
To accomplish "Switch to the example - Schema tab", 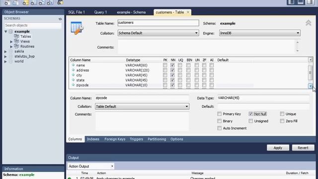I will point(131,12).
